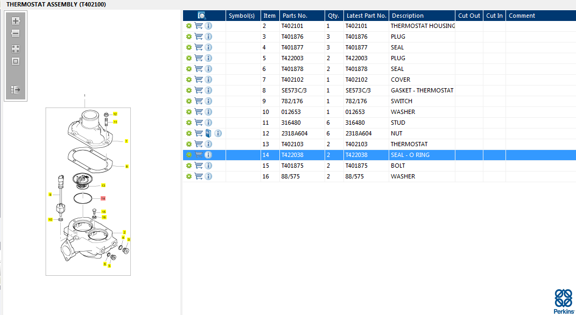Open info for SEAL - O RING row

[208, 155]
